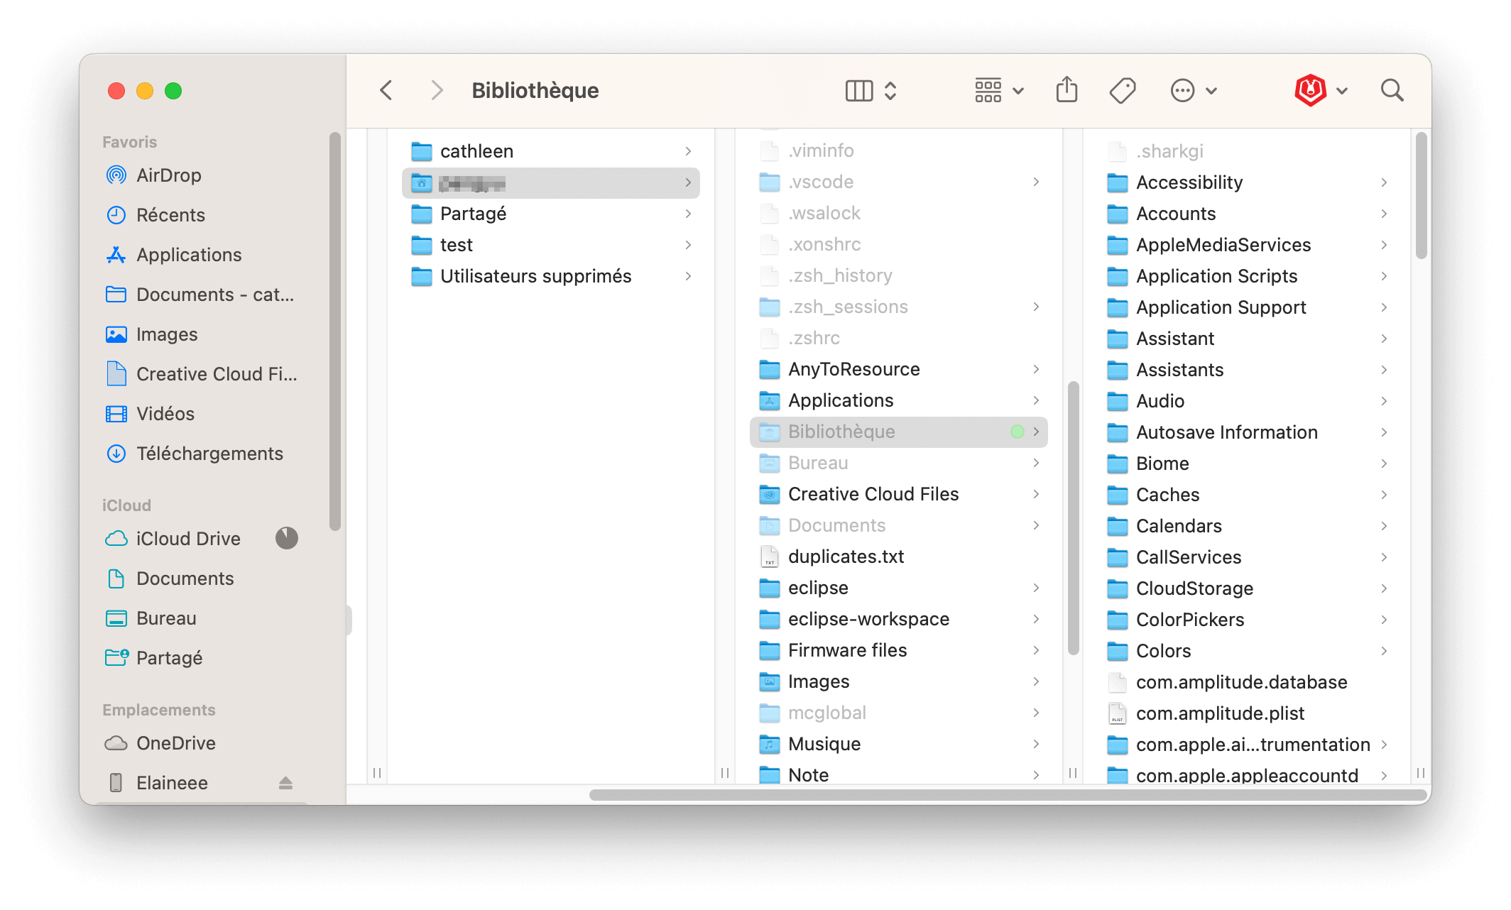Expand the Firmware files chevron
The width and height of the screenshot is (1511, 910).
pos(1036,650)
